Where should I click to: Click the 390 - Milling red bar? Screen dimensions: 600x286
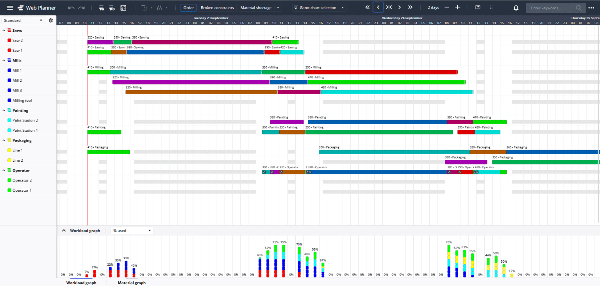381,72
